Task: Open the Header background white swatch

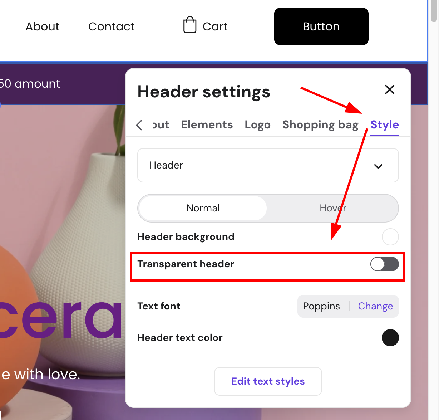Action: 390,237
